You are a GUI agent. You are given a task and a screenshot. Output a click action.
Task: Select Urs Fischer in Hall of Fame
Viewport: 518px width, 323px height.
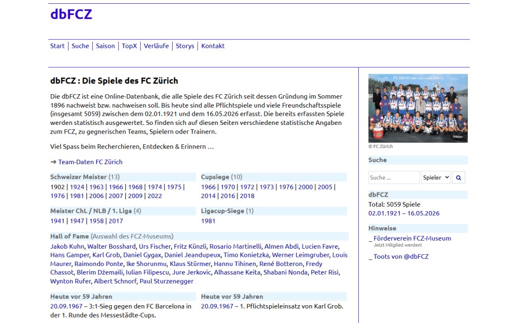click(155, 246)
